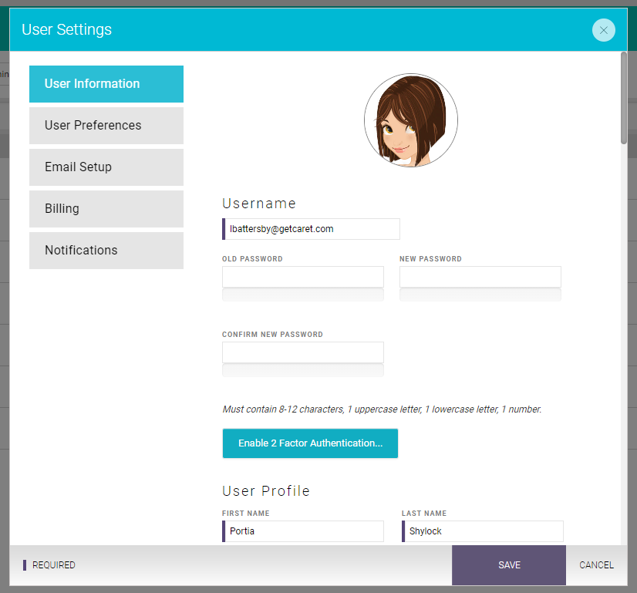
Task: Click the circular X close icon
Action: (604, 29)
